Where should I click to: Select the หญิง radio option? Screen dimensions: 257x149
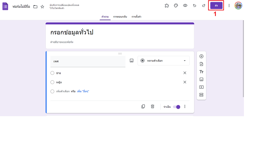pyautogui.click(x=52, y=82)
